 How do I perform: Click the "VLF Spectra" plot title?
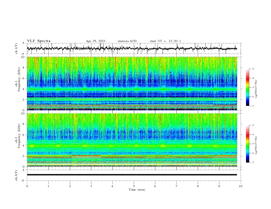point(39,41)
